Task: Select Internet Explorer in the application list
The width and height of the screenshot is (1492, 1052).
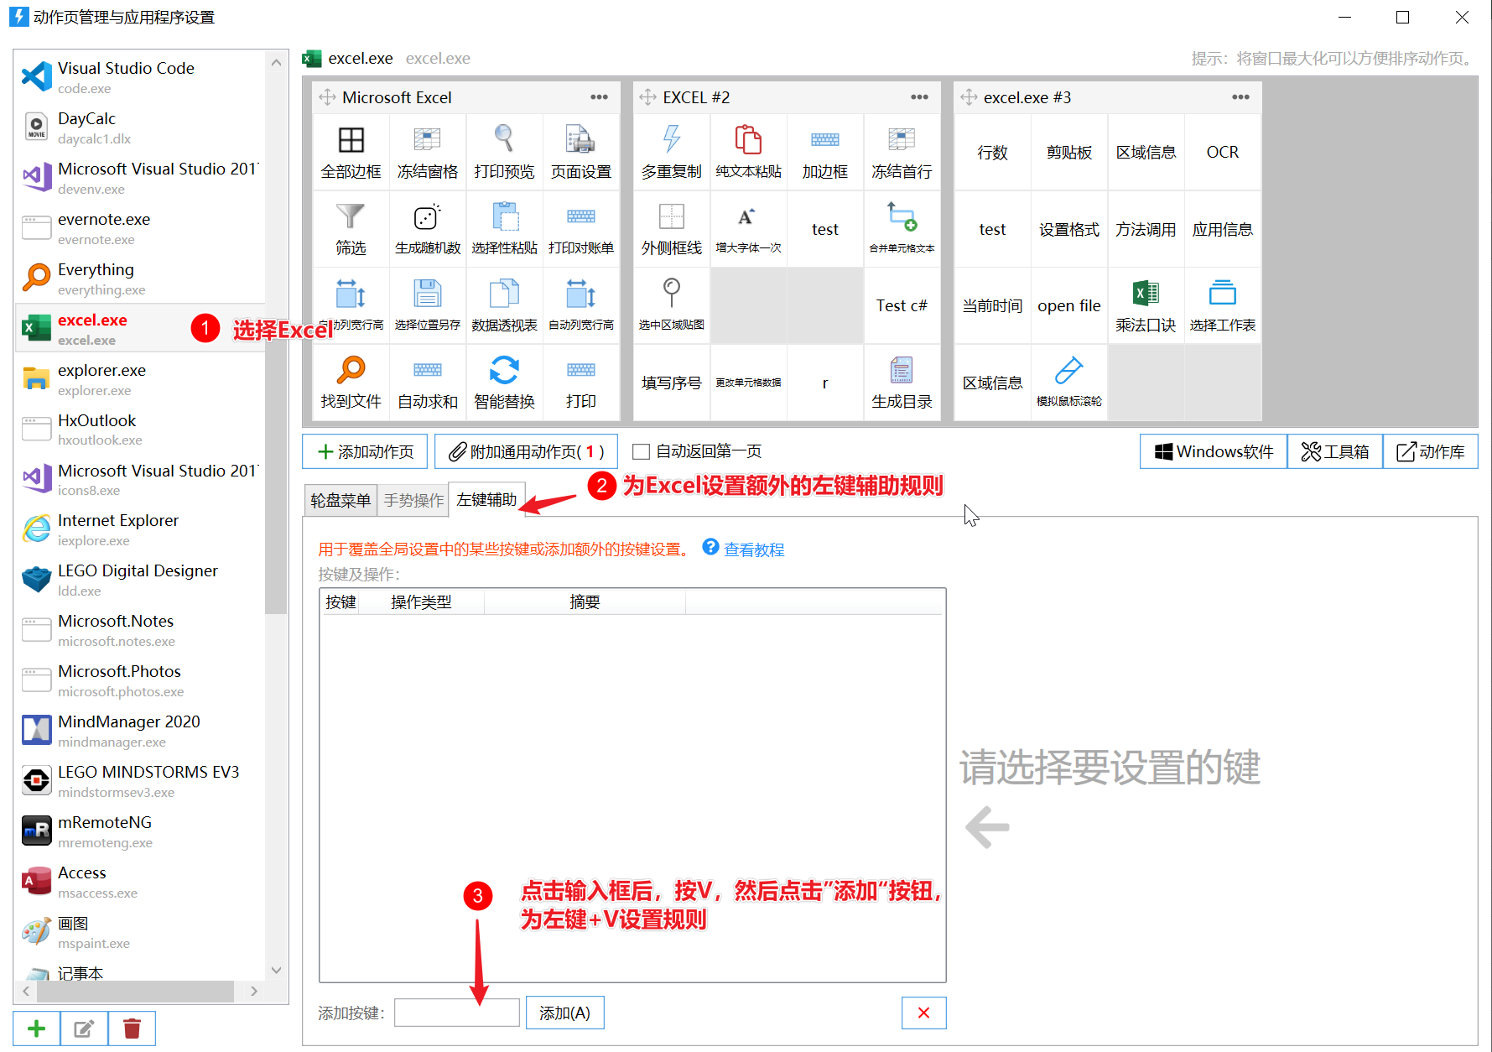Action: pos(141,529)
